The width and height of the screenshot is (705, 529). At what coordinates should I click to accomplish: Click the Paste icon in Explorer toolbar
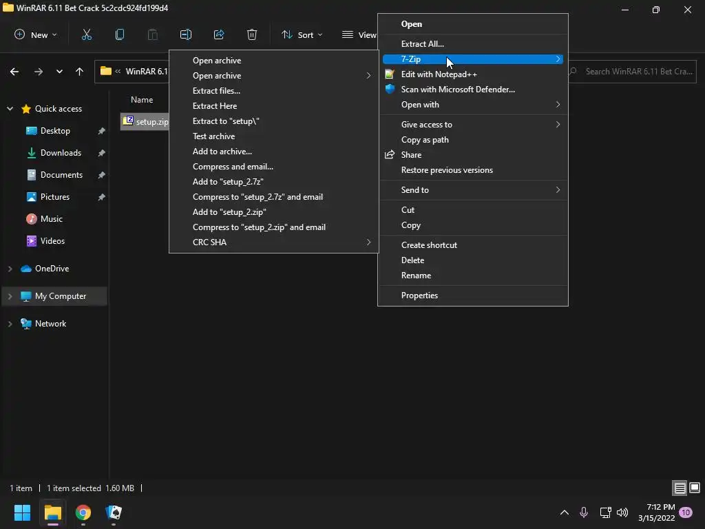153,34
